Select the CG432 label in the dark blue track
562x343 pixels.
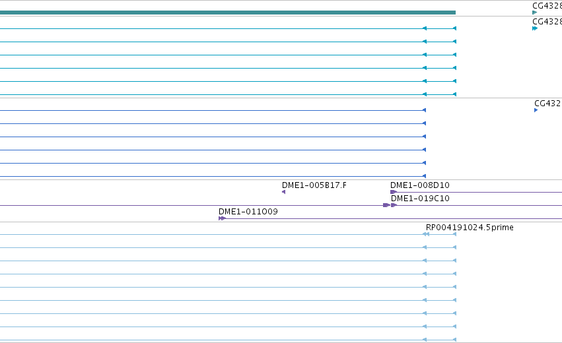pyautogui.click(x=547, y=103)
